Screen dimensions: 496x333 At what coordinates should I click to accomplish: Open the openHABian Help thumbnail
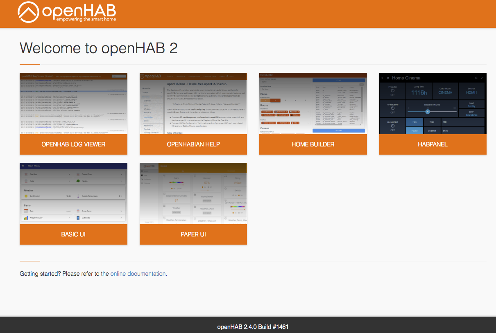pyautogui.click(x=193, y=103)
